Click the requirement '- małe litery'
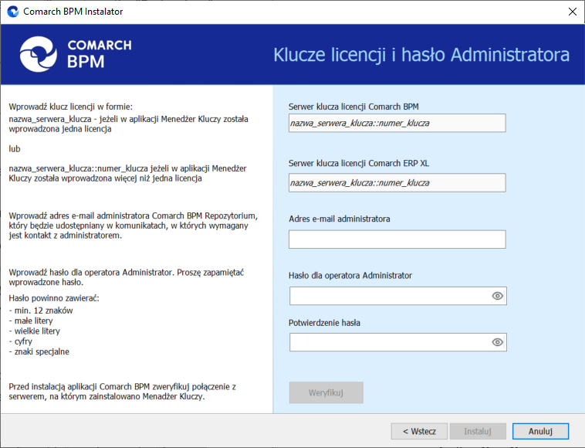 click(x=31, y=321)
